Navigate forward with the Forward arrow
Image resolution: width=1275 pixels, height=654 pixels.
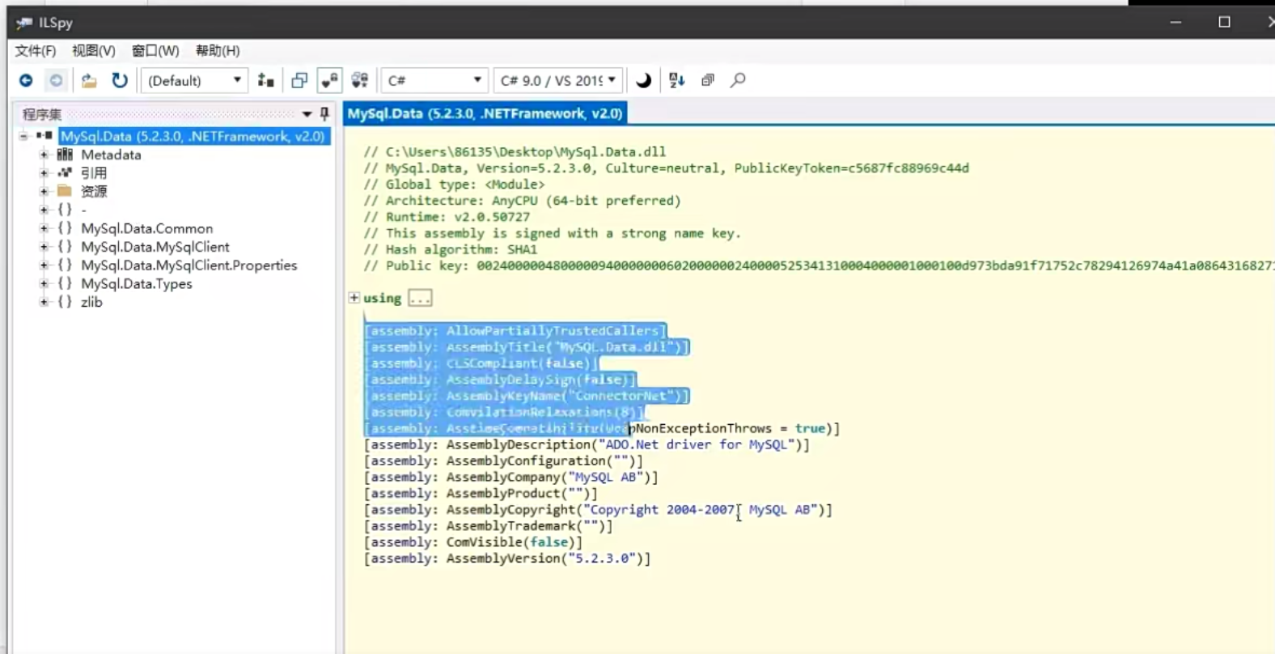56,80
